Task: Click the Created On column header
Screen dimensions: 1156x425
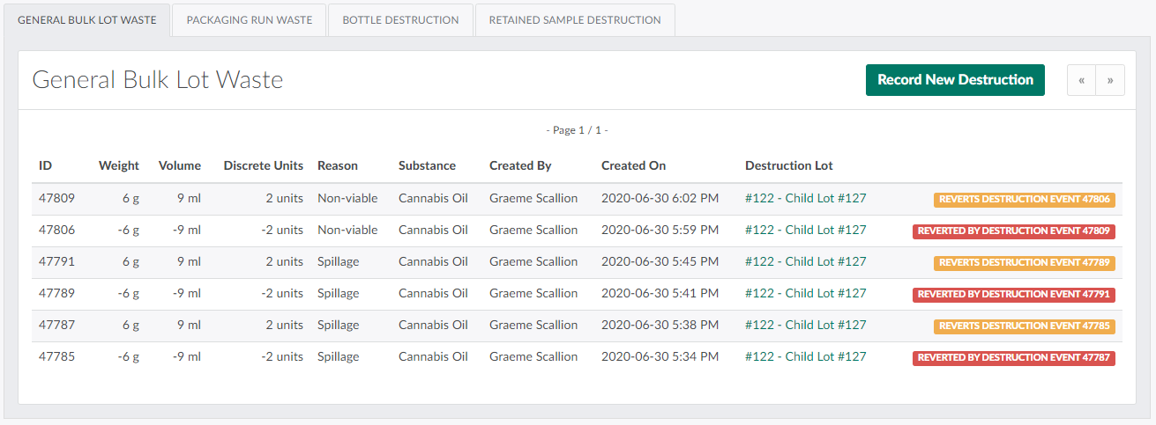Action: [x=633, y=165]
